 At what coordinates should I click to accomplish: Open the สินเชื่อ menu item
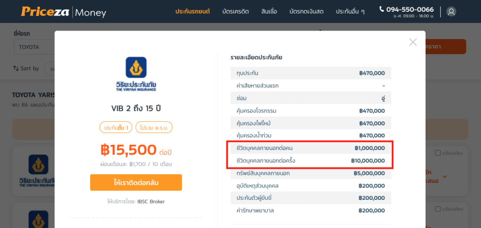(x=269, y=12)
